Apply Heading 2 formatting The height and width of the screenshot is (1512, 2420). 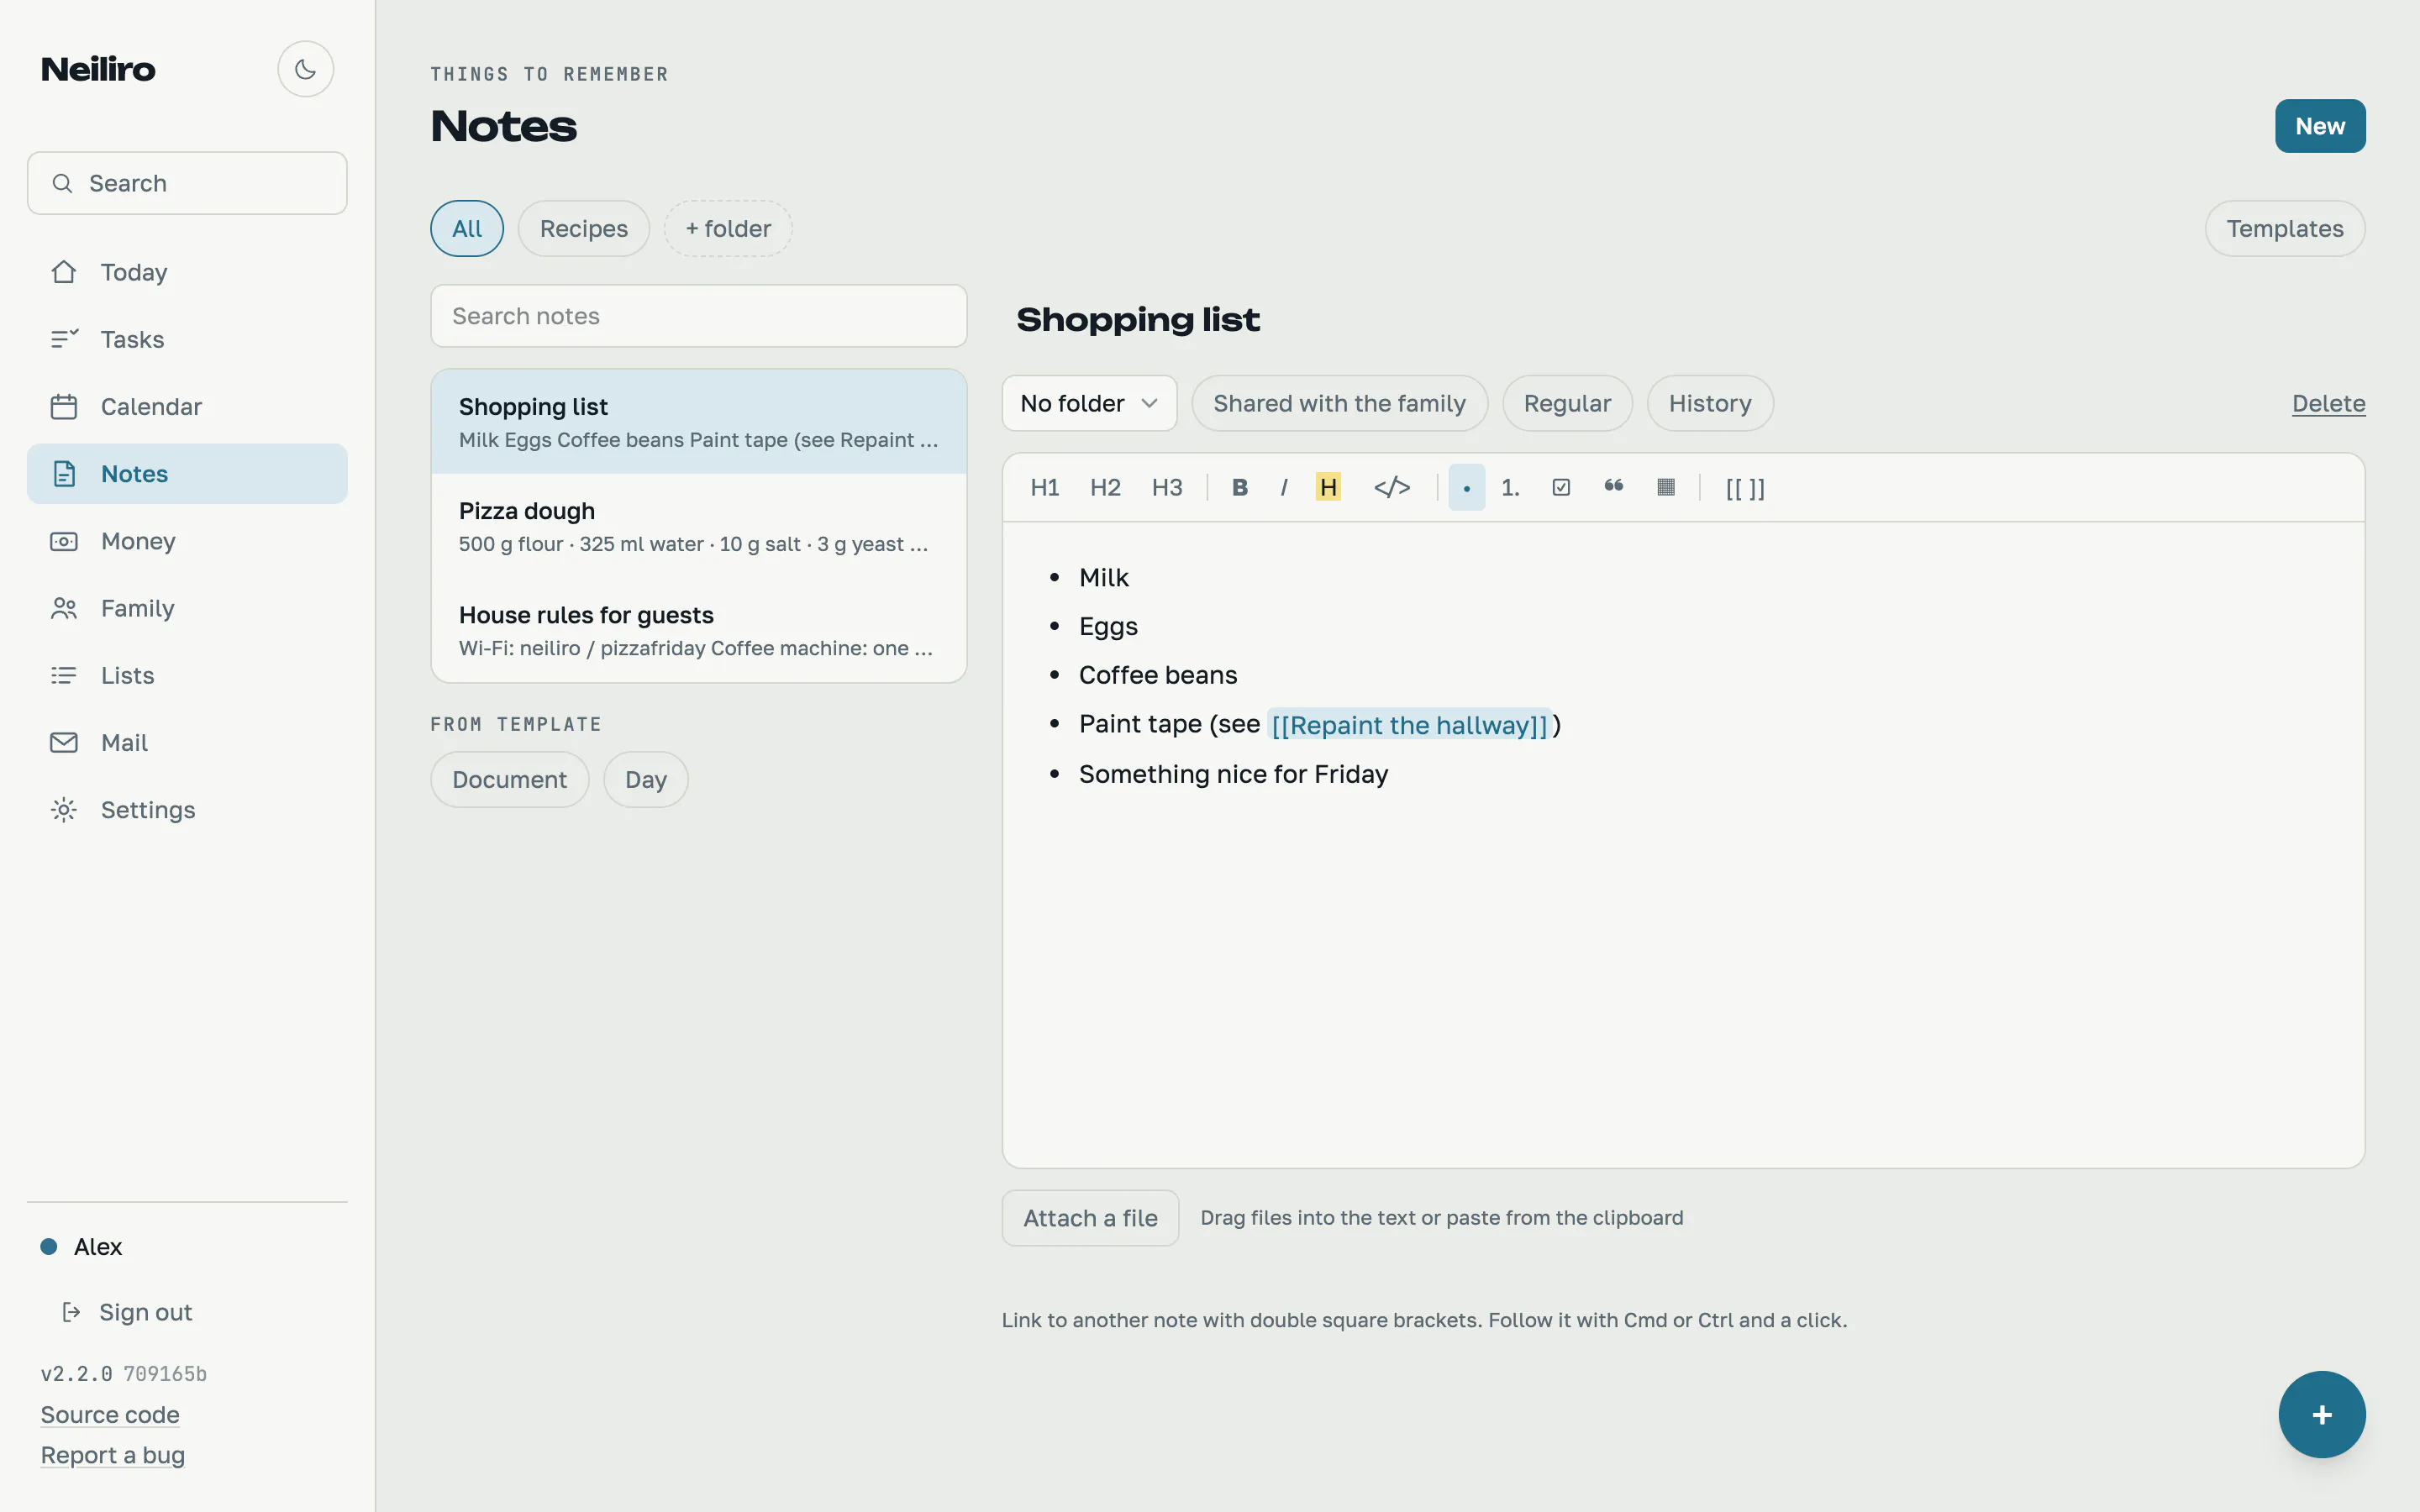(1105, 487)
